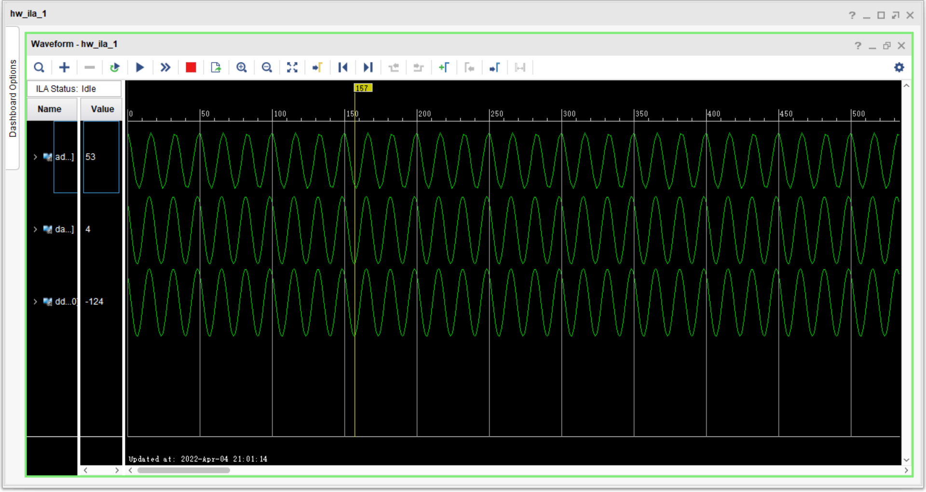Run trigger immediate for the ILA core
The height and width of the screenshot is (492, 926).
pyautogui.click(x=165, y=68)
